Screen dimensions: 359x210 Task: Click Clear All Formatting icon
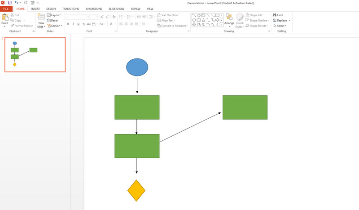(x=114, y=17)
